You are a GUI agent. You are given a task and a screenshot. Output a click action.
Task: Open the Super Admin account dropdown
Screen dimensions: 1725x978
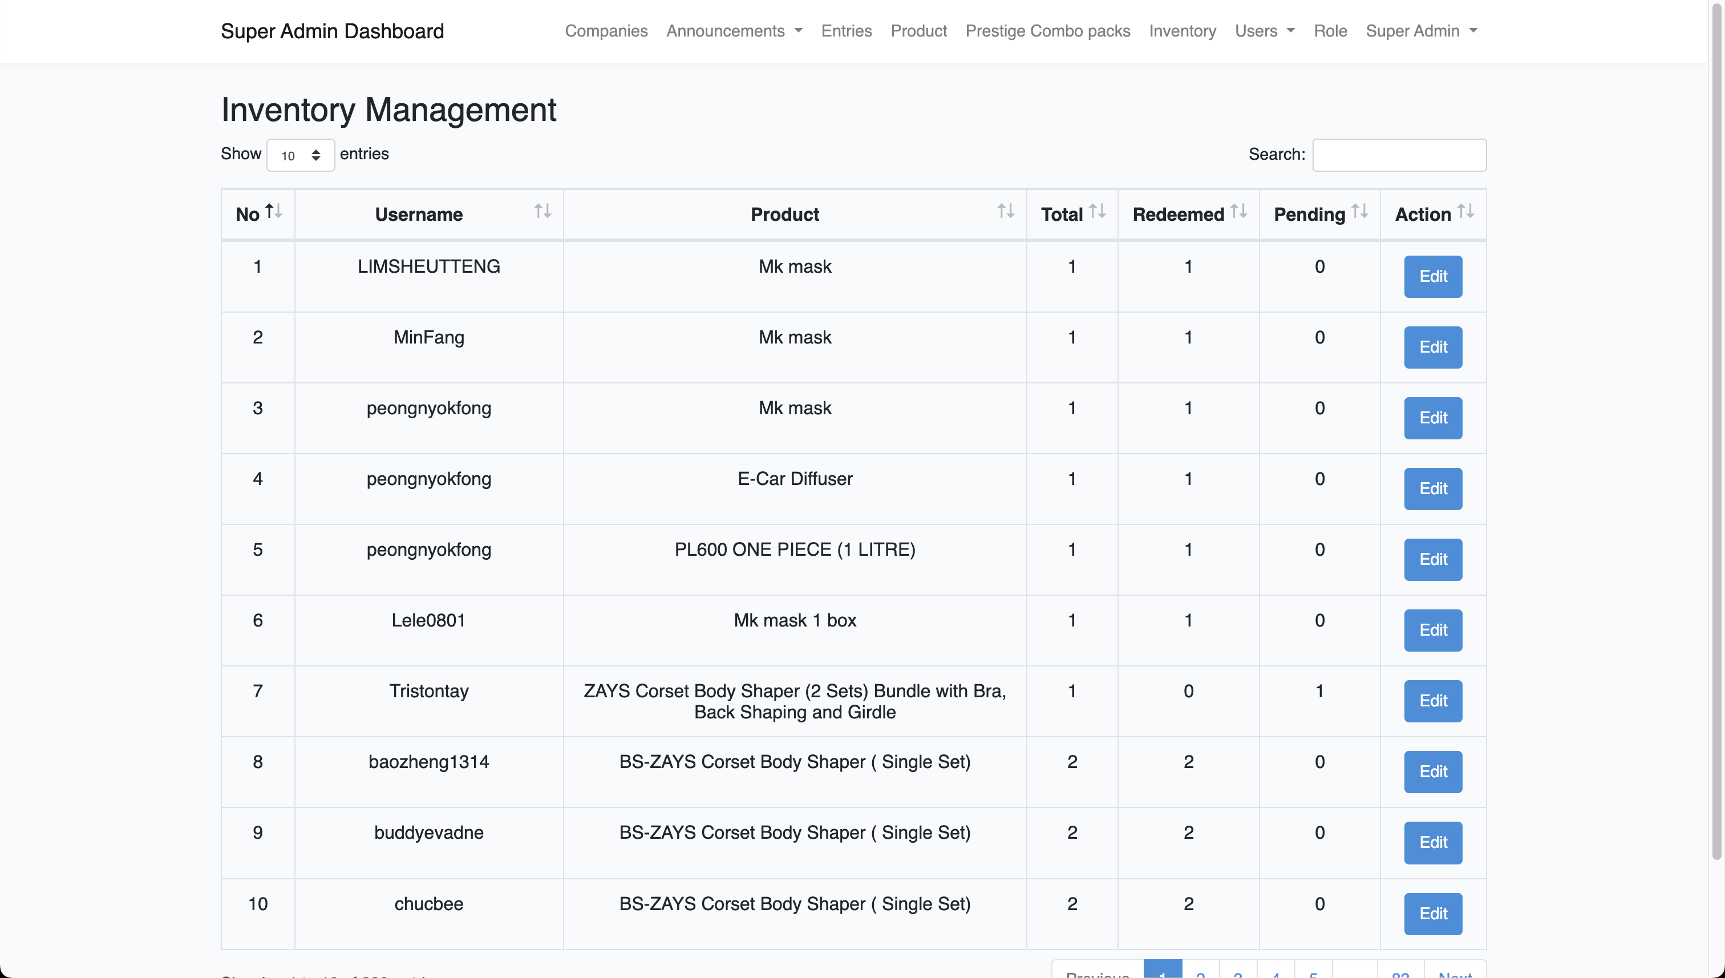click(1421, 31)
